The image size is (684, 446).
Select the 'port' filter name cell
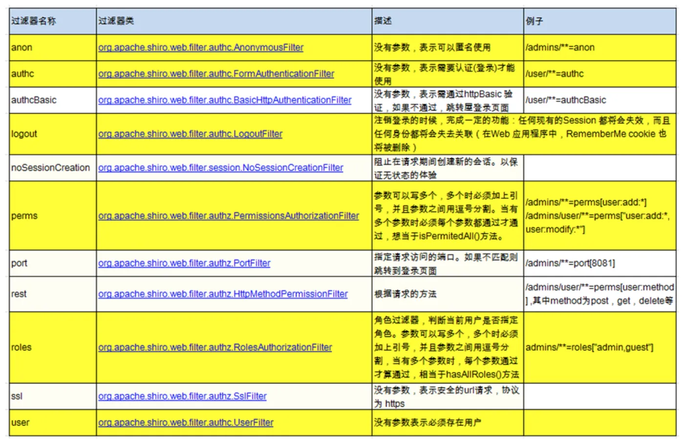click(x=53, y=263)
